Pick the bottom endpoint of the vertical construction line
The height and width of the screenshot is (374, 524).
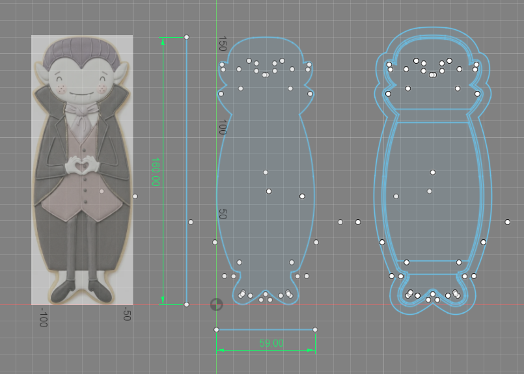click(186, 304)
